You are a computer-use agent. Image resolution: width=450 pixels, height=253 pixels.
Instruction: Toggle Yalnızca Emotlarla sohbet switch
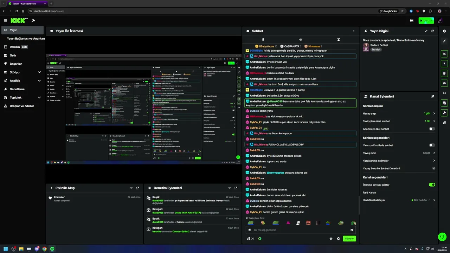[432, 145]
